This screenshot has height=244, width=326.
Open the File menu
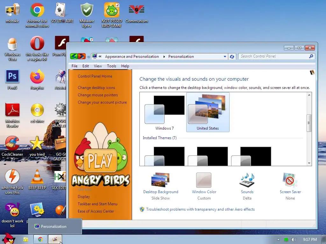[x=74, y=66]
